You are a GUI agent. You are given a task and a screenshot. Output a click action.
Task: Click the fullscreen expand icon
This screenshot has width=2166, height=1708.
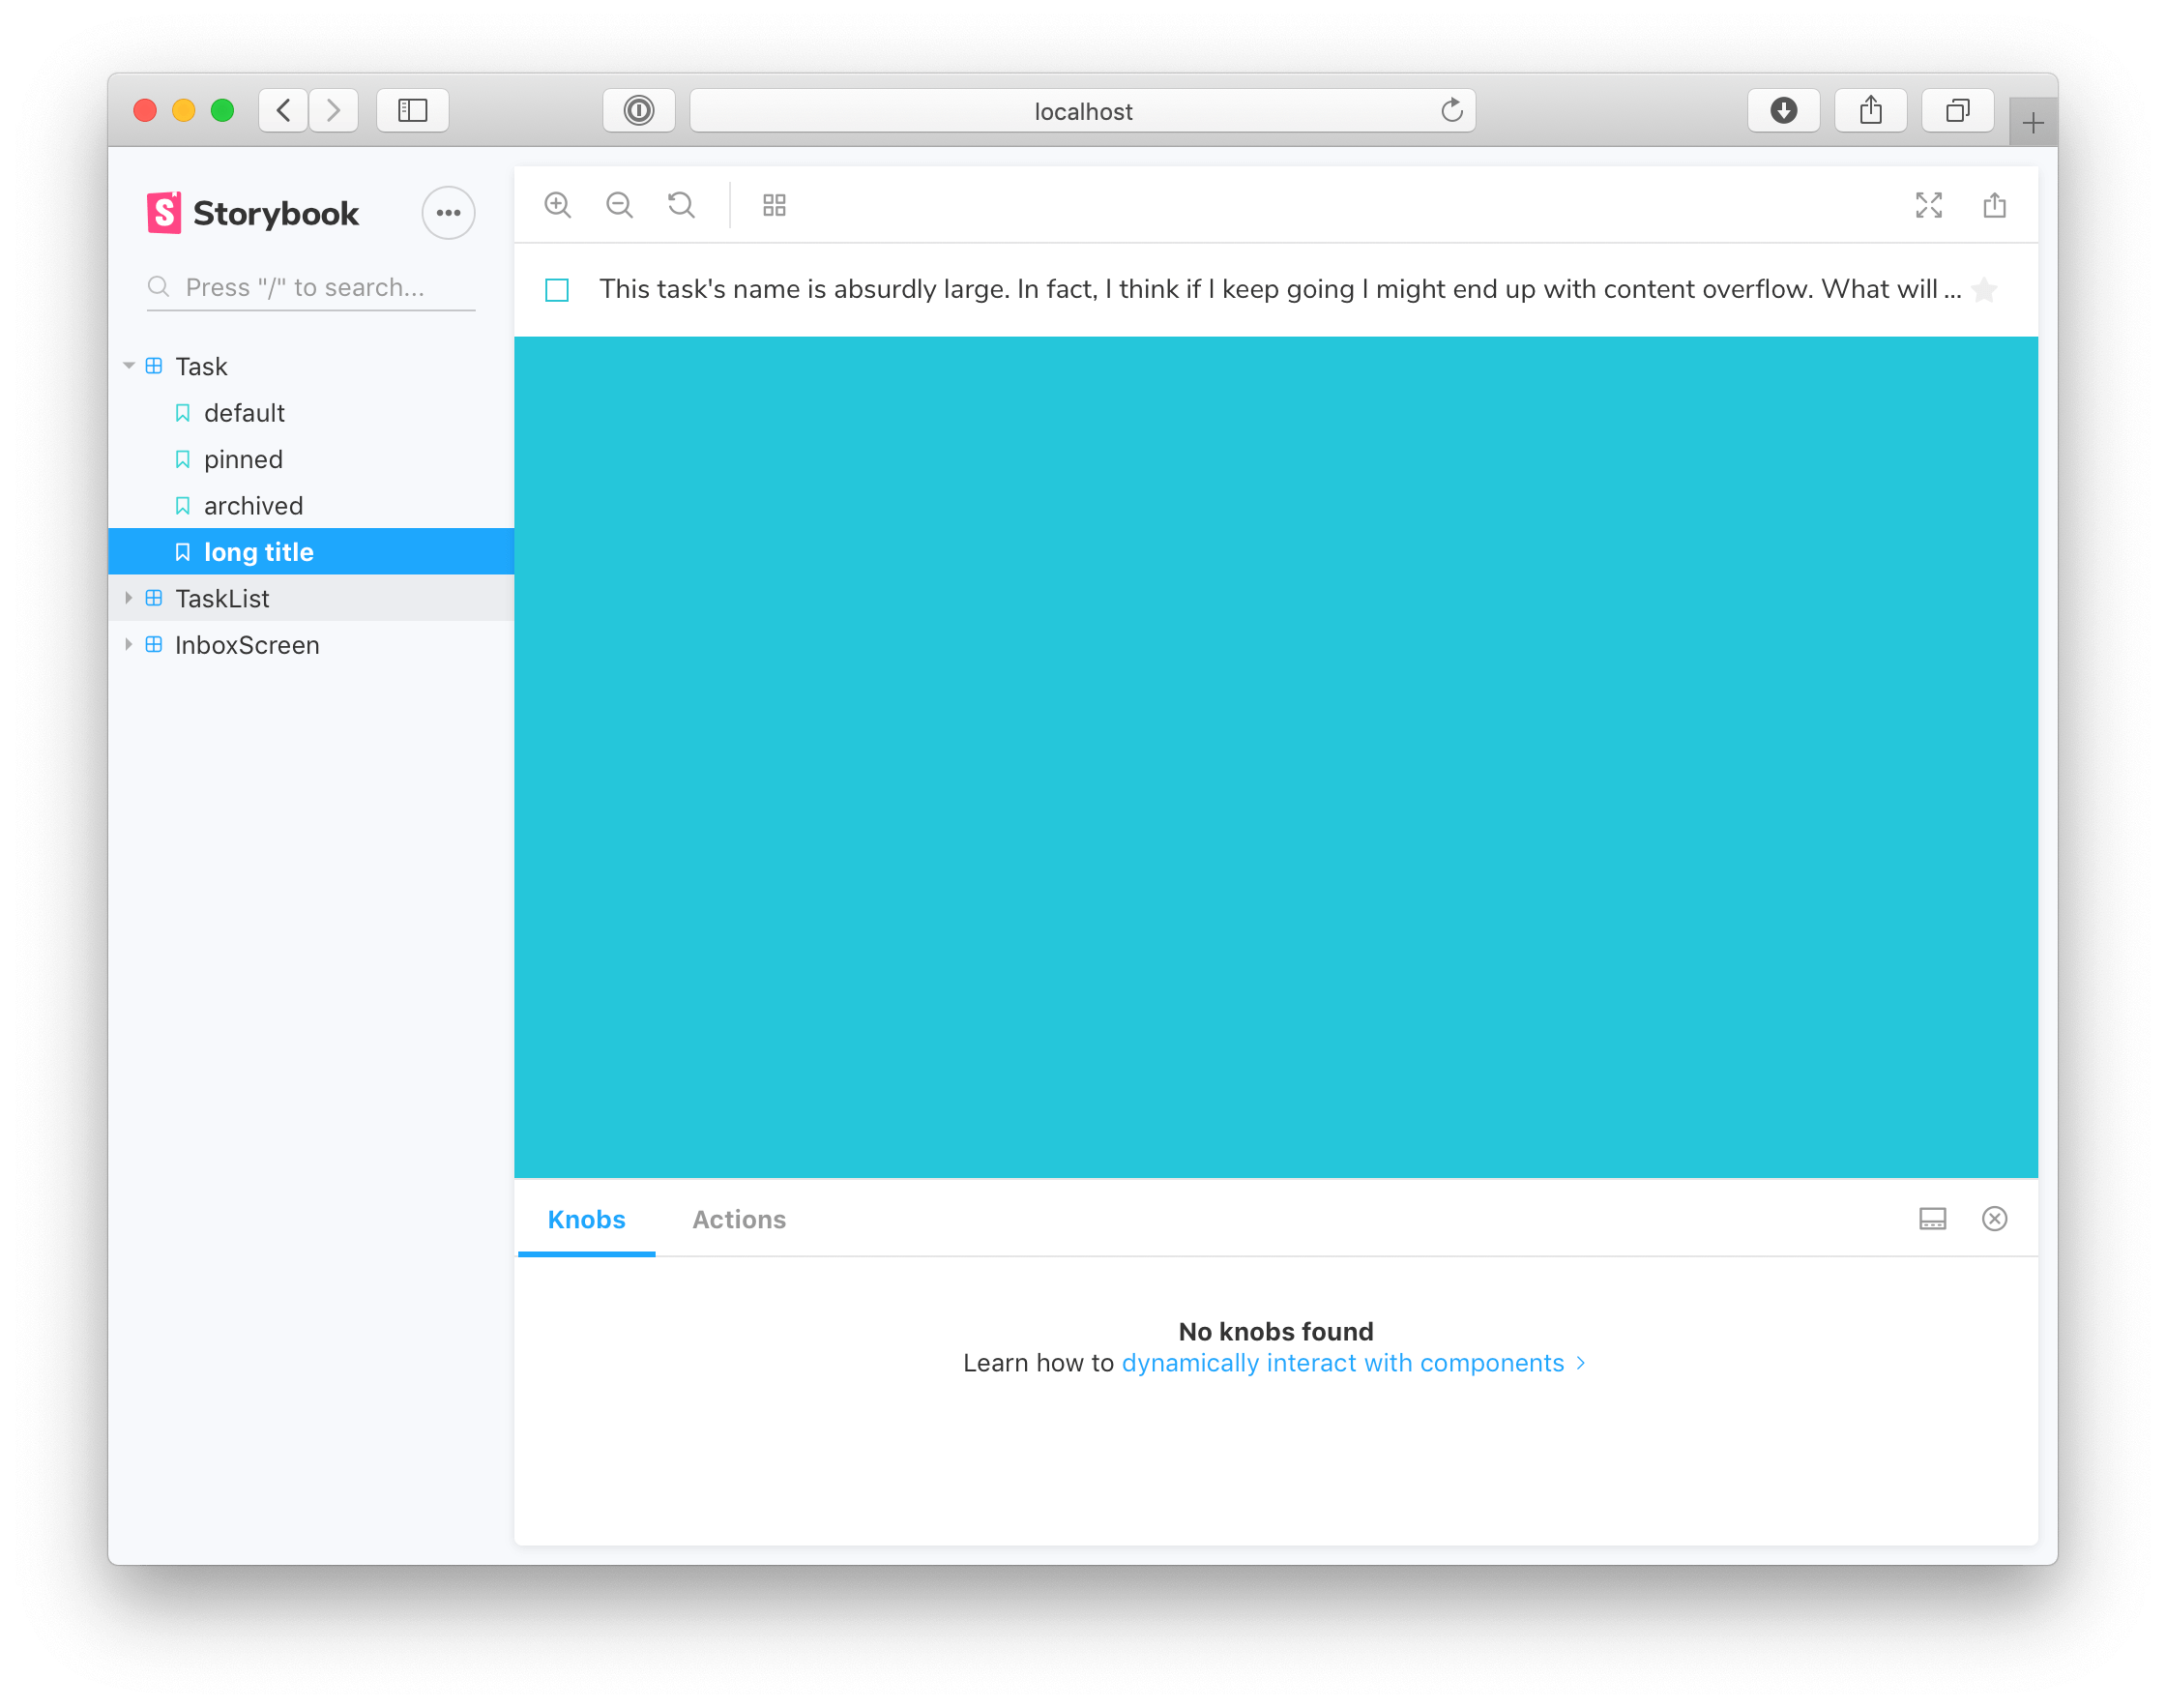[1929, 204]
